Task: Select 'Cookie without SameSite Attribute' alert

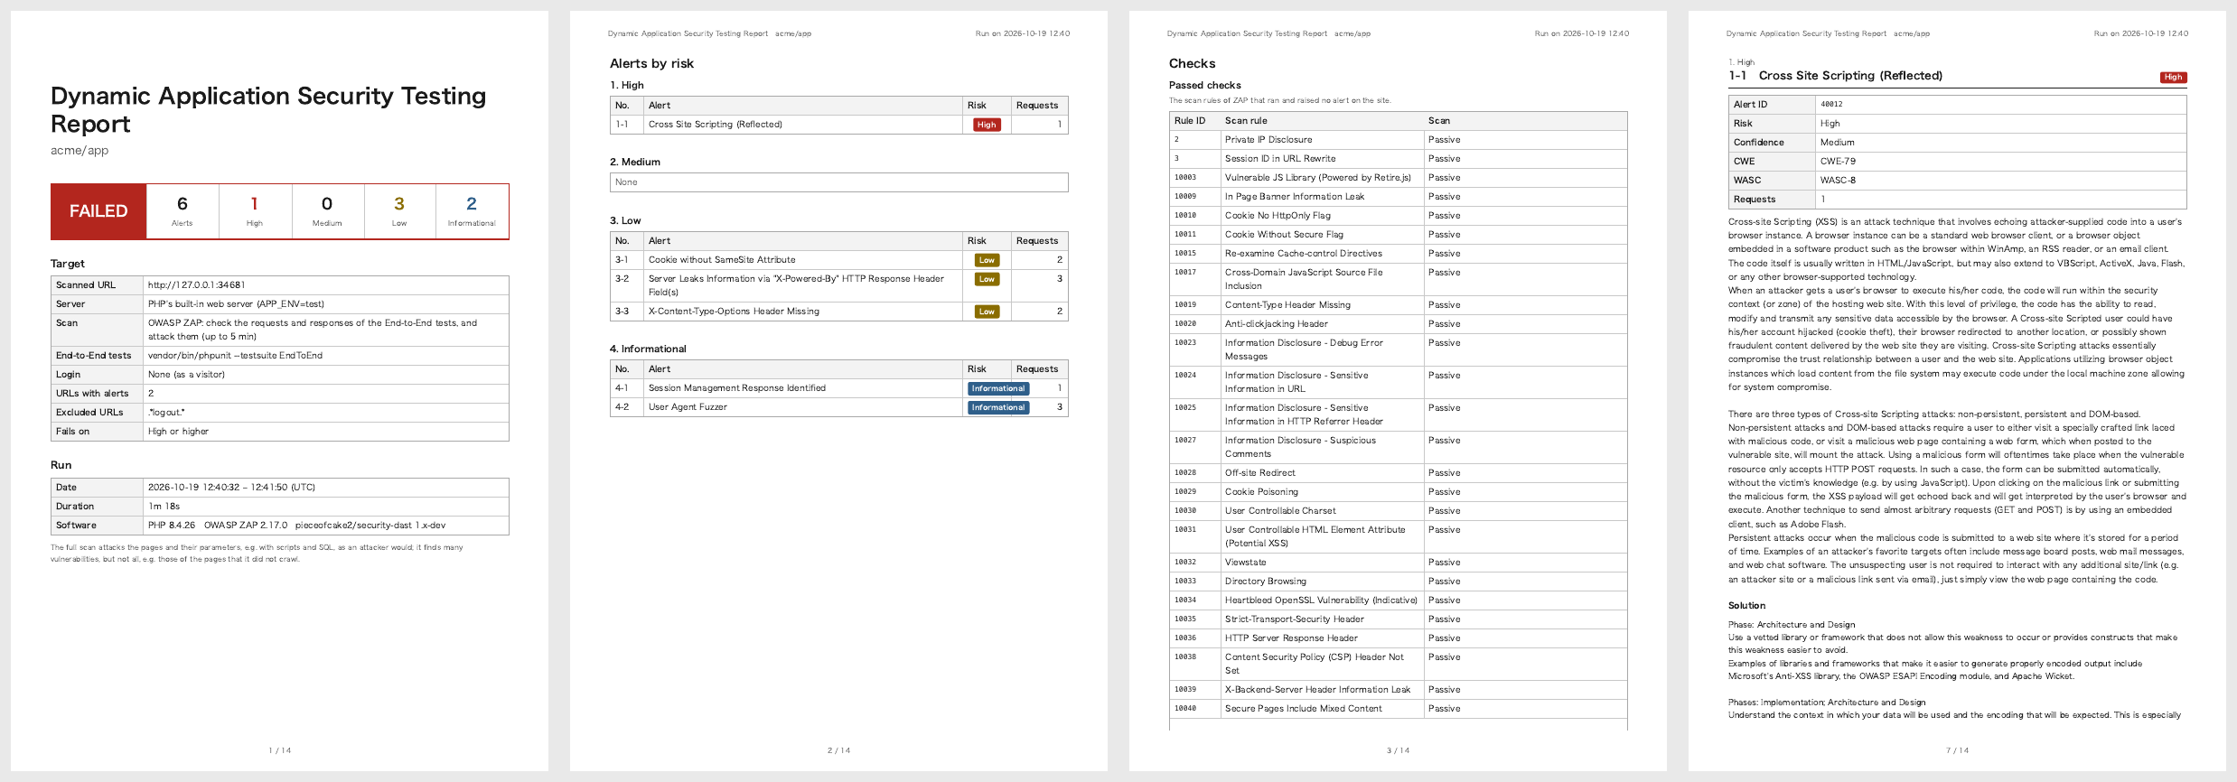Action: 722,260
